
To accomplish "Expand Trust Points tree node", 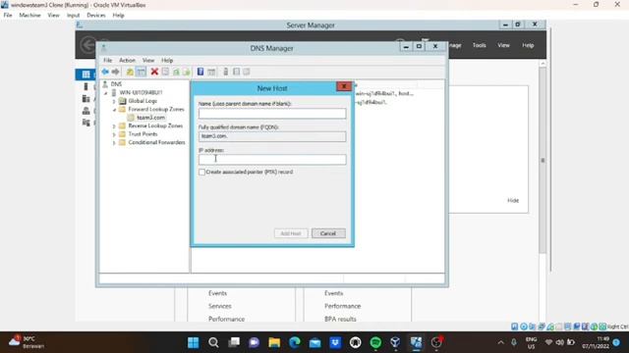I will (x=114, y=134).
